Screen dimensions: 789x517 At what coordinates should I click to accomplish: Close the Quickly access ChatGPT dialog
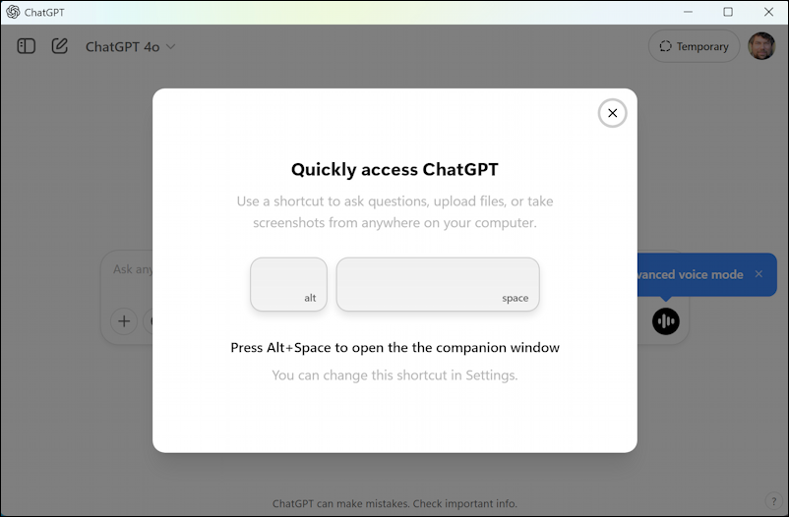coord(612,113)
